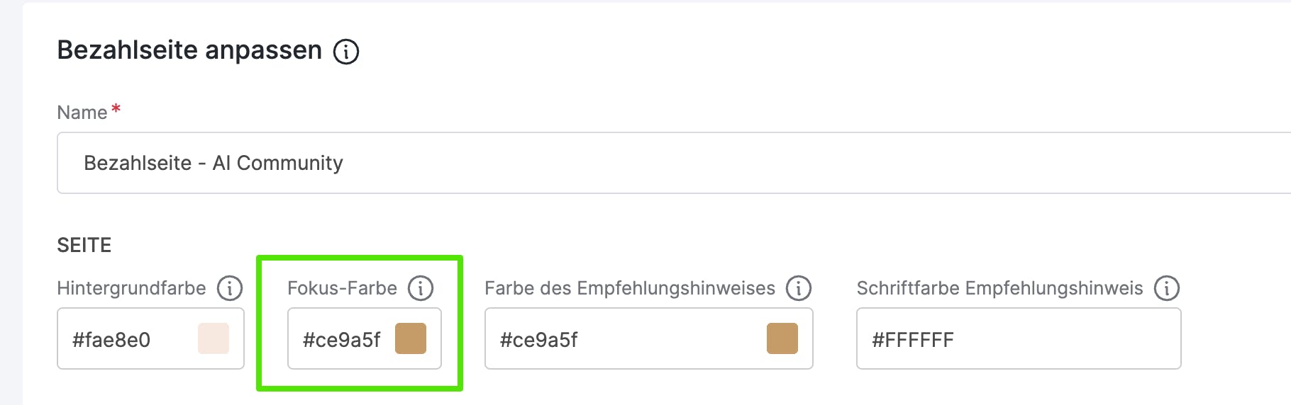Click the Fokus-Farbe label text
Viewport: 1291px width, 405px height.
tap(342, 288)
